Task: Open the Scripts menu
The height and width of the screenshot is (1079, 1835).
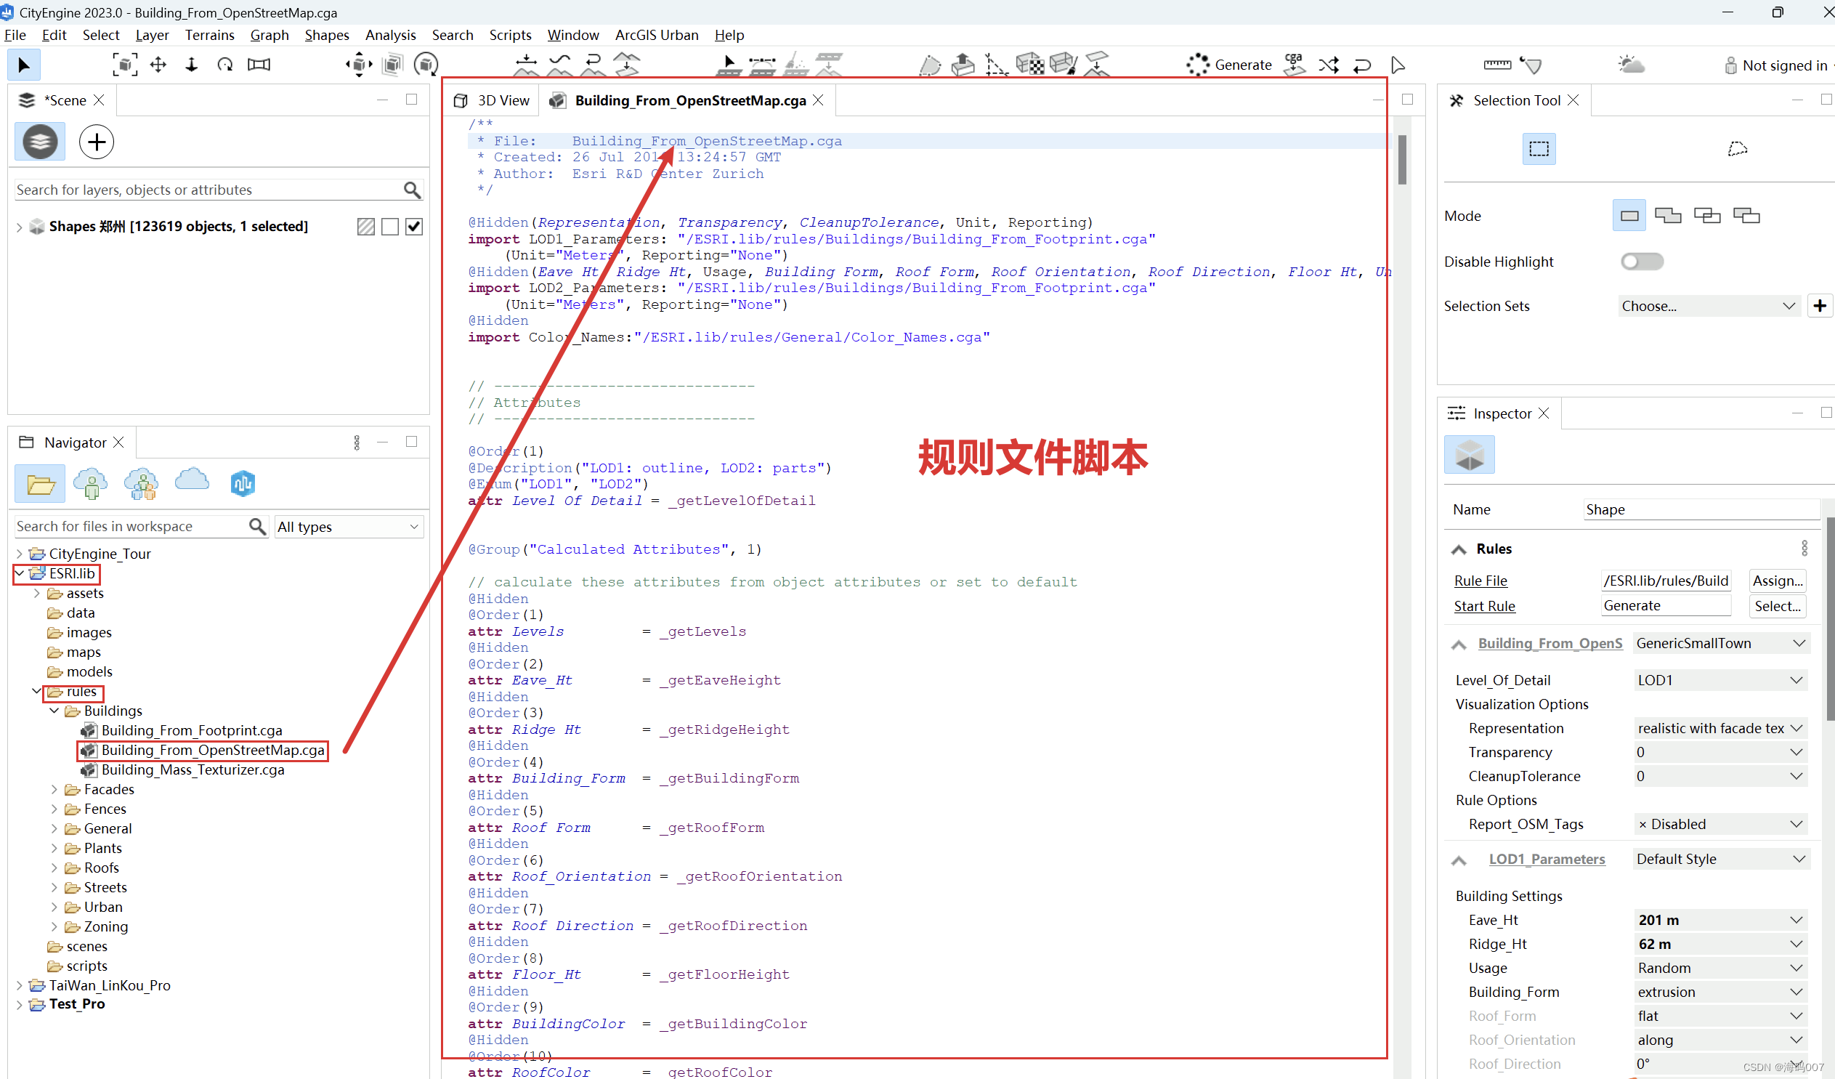Action: (511, 35)
